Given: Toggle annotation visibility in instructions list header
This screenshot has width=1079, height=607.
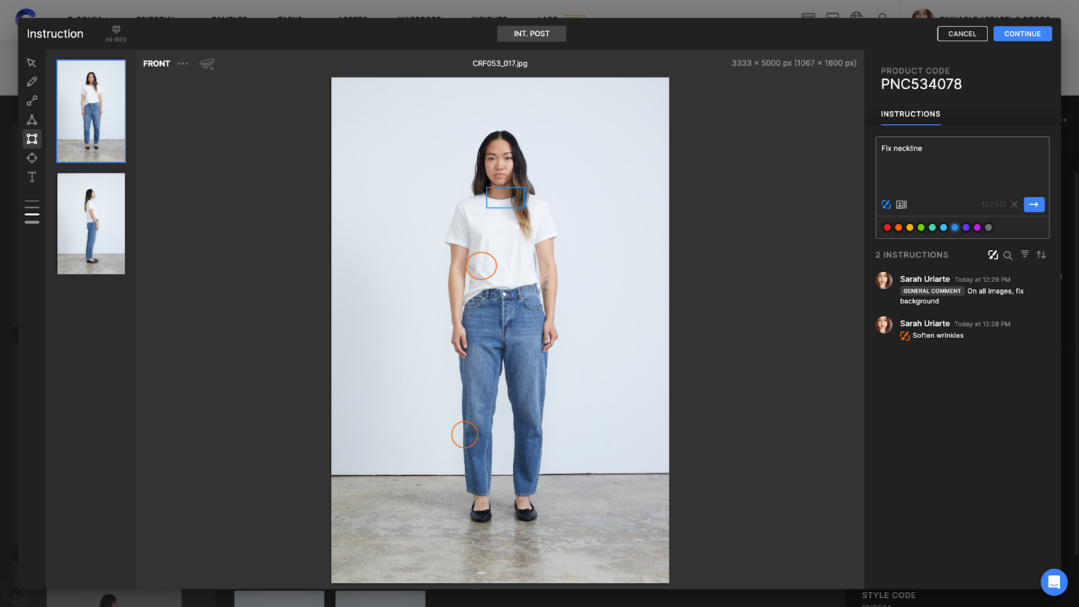Looking at the screenshot, I should pyautogui.click(x=993, y=255).
